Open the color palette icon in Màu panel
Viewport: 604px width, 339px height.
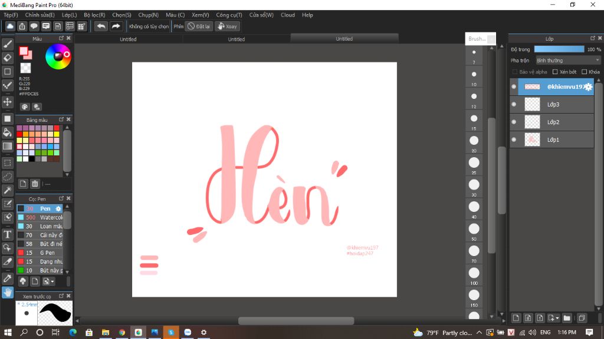(25, 107)
